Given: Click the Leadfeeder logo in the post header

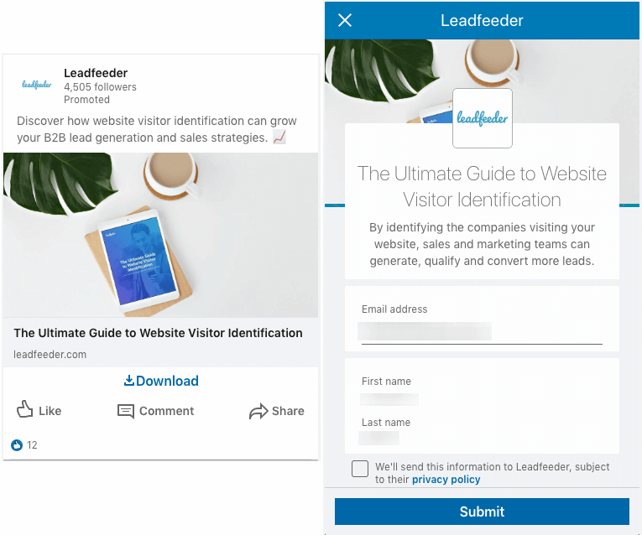Looking at the screenshot, I should tap(37, 85).
